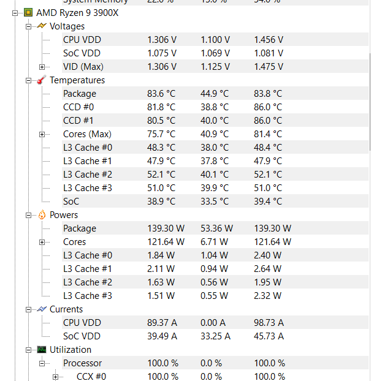Select L3 Cache #0 power row
This screenshot has width=371, height=381.
pos(215,255)
